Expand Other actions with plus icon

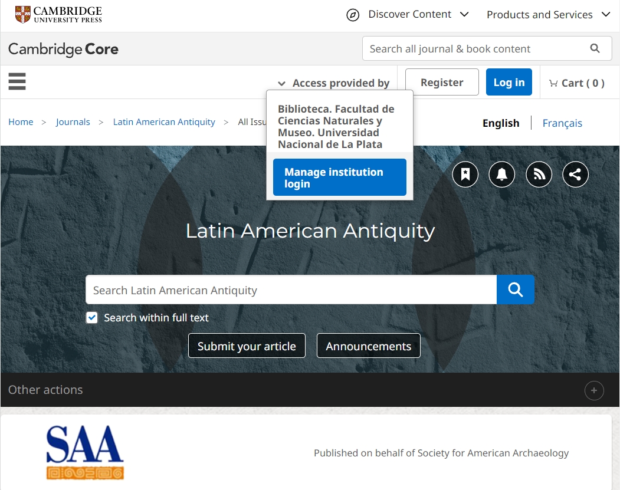click(x=594, y=390)
